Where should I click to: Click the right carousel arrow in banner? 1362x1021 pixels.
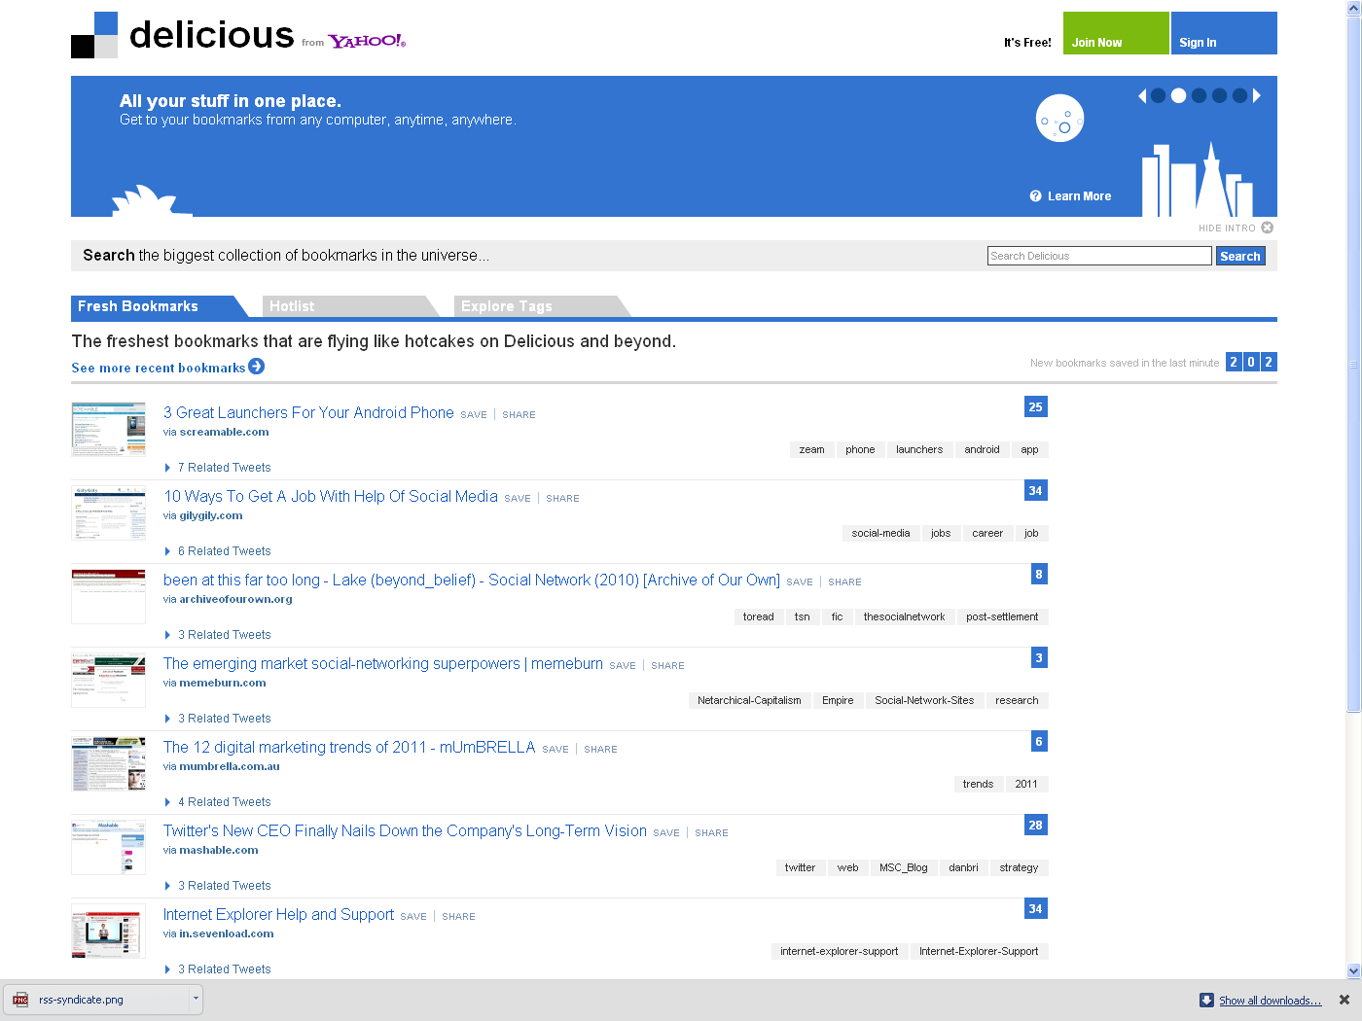[1257, 95]
